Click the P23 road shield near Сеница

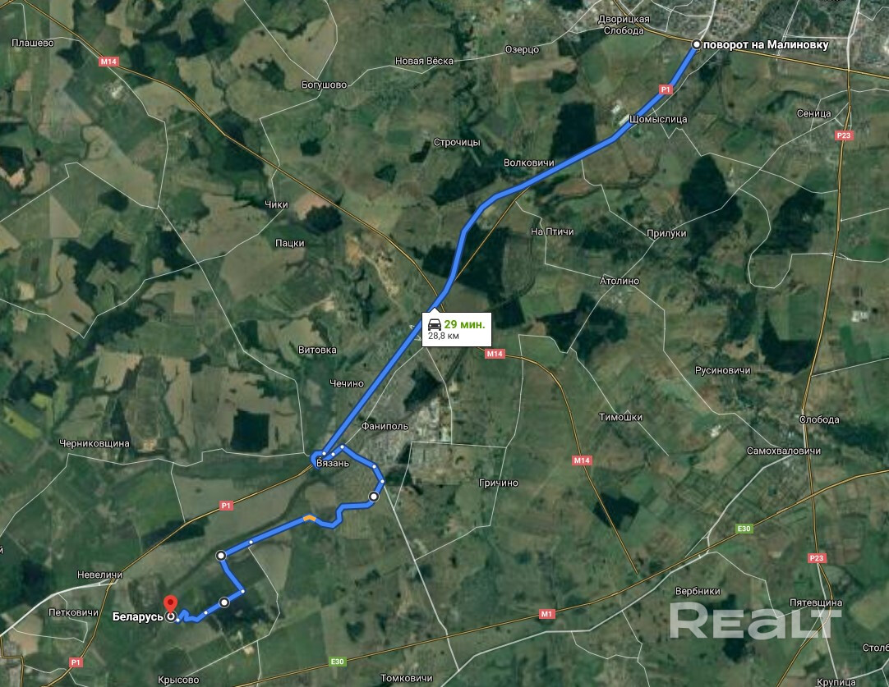click(844, 135)
